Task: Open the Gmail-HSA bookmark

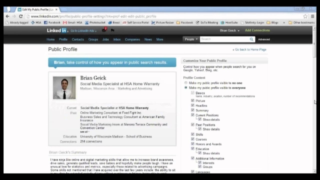Action: click(x=72, y=22)
